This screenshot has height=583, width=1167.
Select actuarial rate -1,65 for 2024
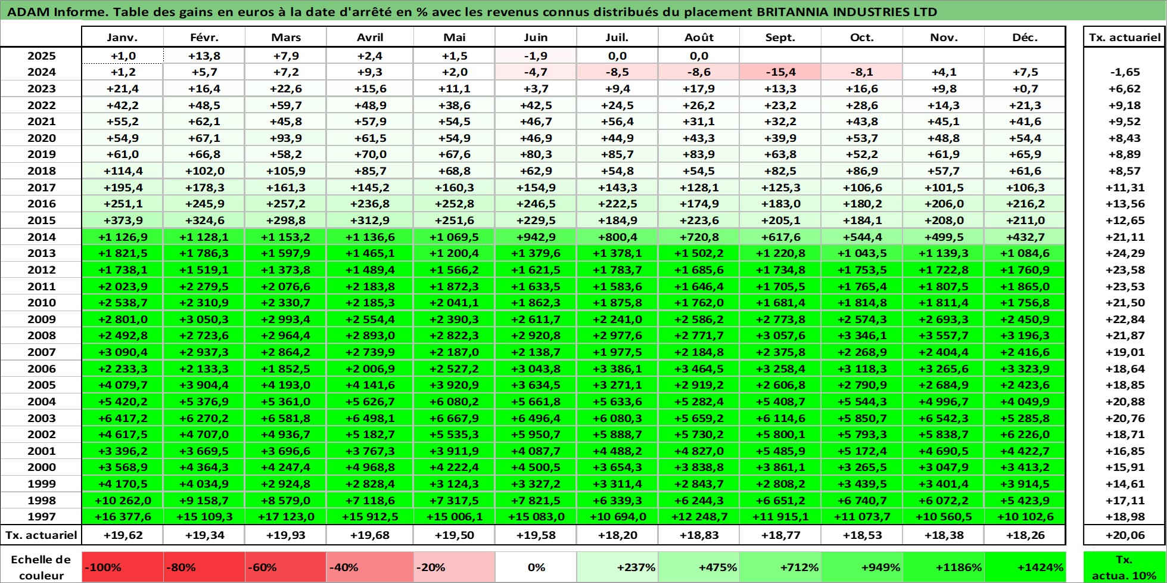click(1125, 72)
